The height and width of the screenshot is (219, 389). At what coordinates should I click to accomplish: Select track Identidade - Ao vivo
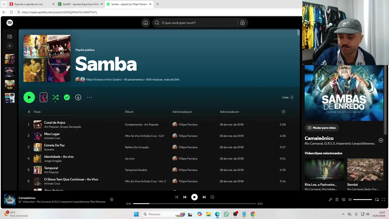tap(59, 157)
